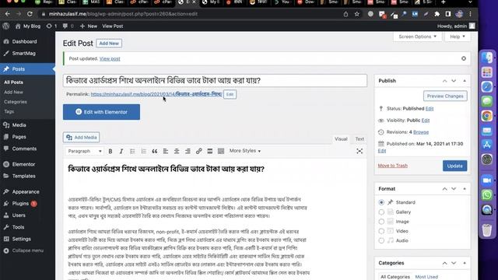Click Edit with Elementor button
Screen dimensions: 498x280
pyautogui.click(x=101, y=112)
